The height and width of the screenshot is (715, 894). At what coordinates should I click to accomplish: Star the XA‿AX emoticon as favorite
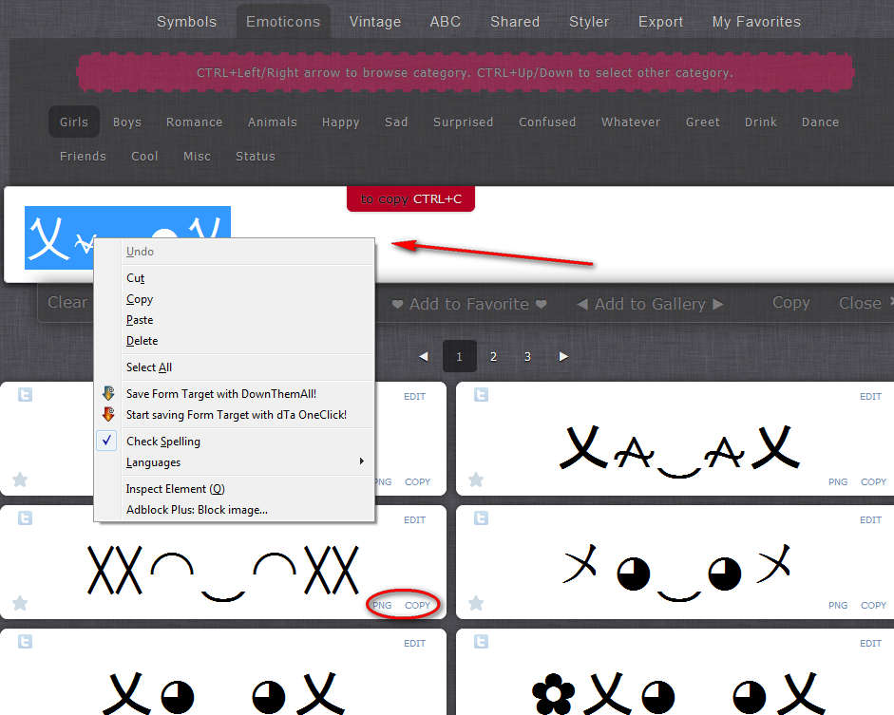pyautogui.click(x=476, y=480)
